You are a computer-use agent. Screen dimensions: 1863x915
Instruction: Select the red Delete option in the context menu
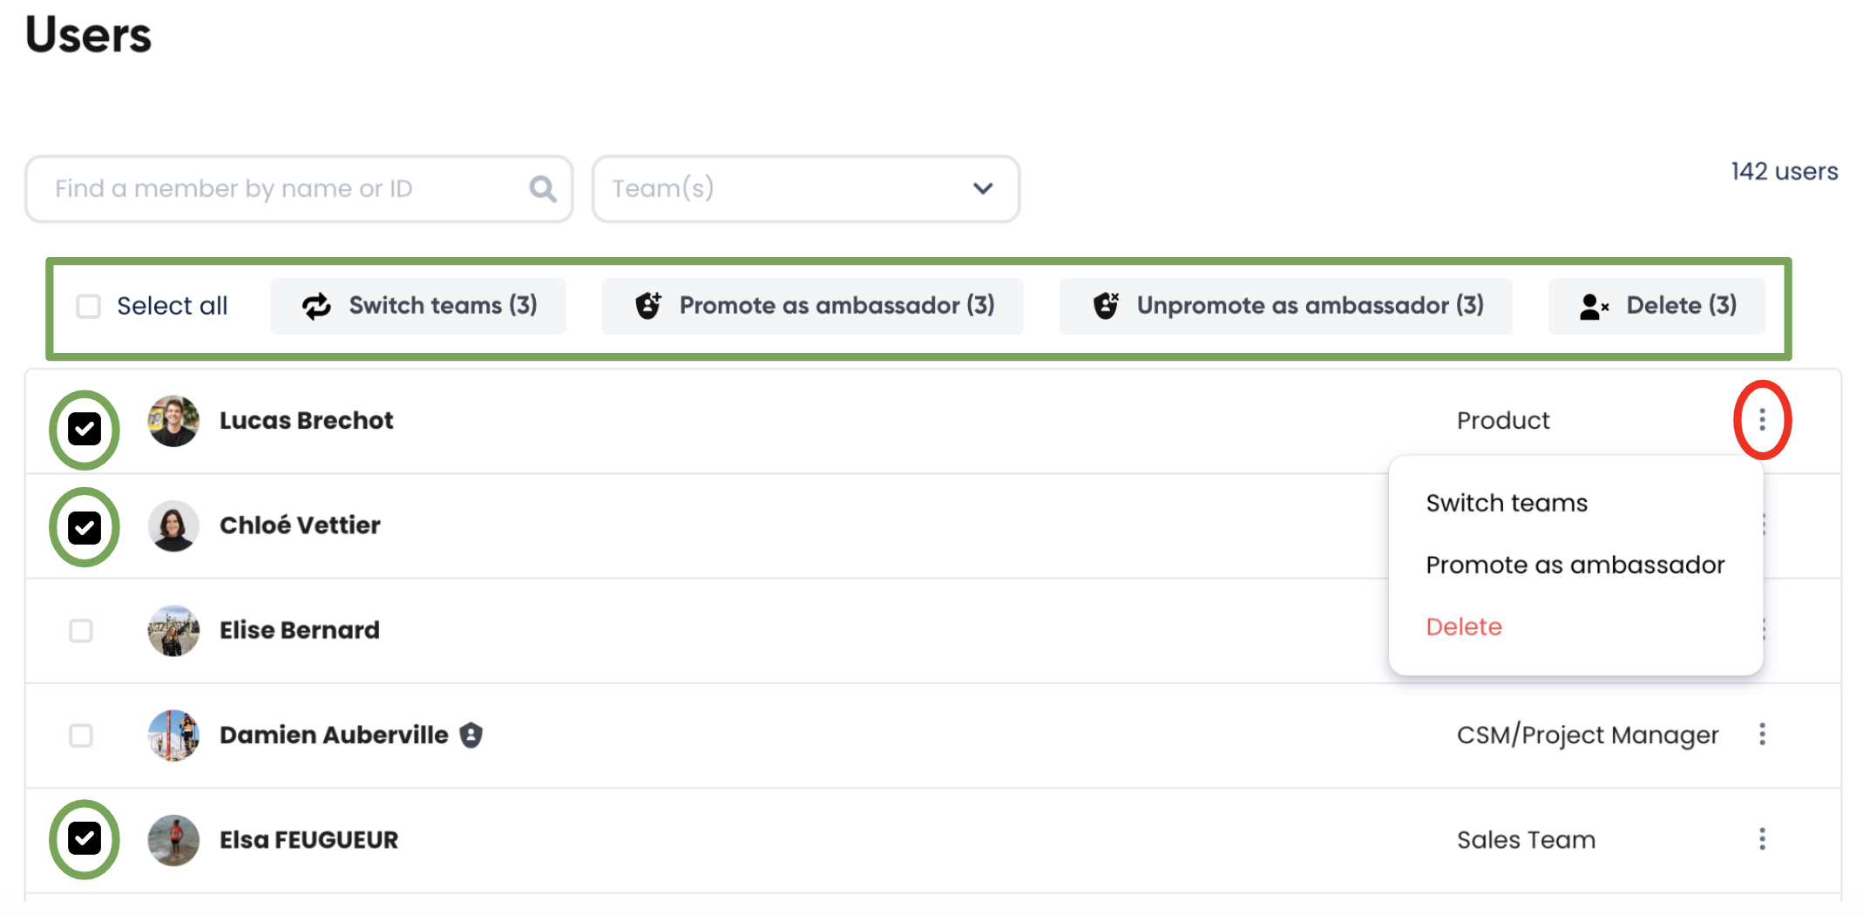[x=1464, y=627]
